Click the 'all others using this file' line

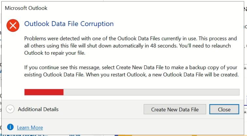[127, 46]
